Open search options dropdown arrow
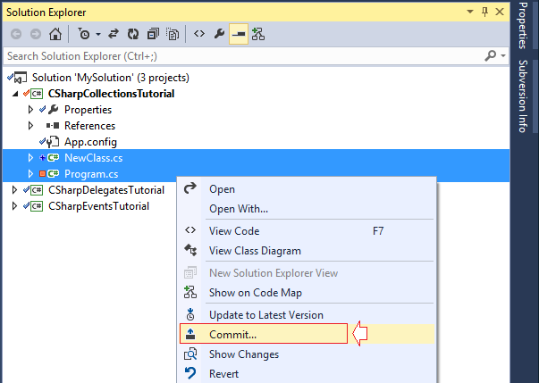 [x=503, y=55]
